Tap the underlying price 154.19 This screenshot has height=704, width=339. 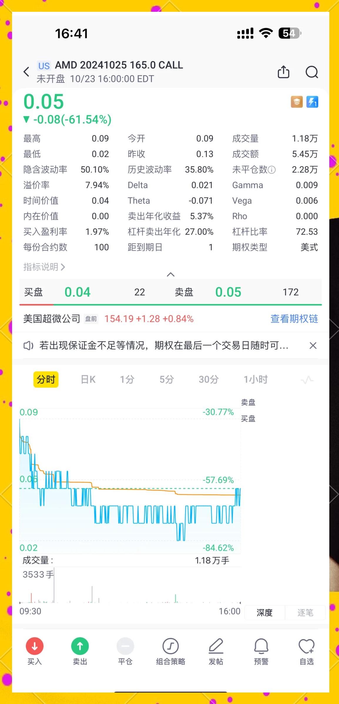[x=119, y=319]
